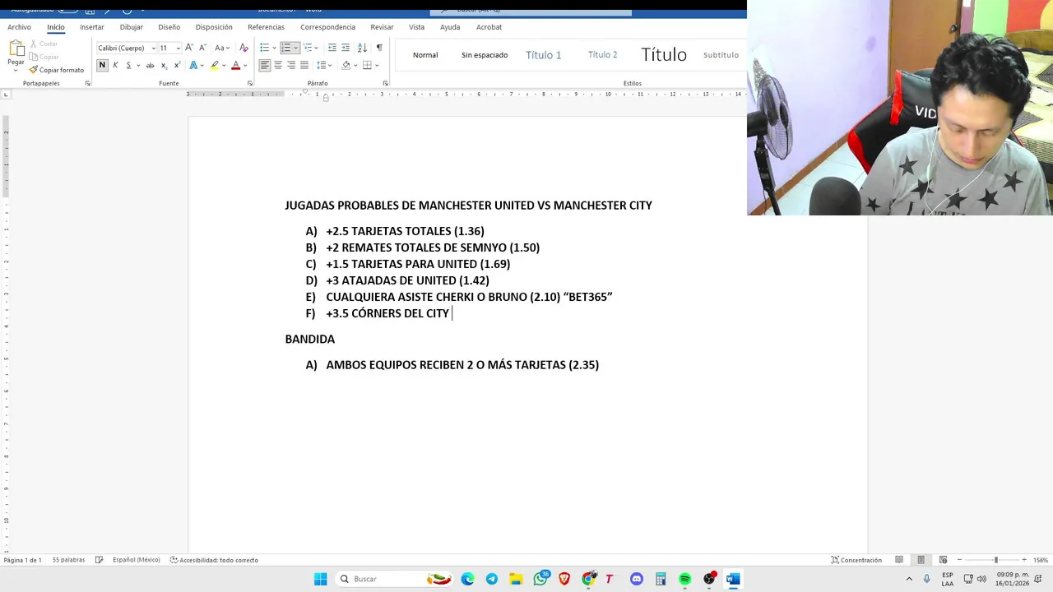The width and height of the screenshot is (1053, 592).
Task: Toggle strikethrough formatting
Action: pyautogui.click(x=151, y=65)
